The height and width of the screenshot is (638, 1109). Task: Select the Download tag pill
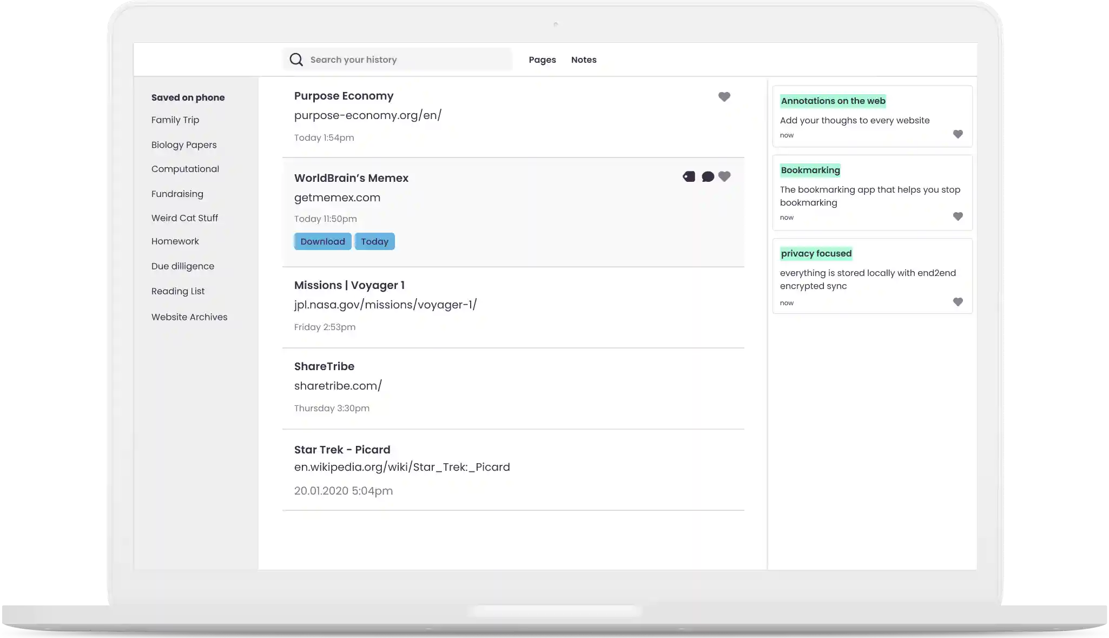tap(322, 241)
